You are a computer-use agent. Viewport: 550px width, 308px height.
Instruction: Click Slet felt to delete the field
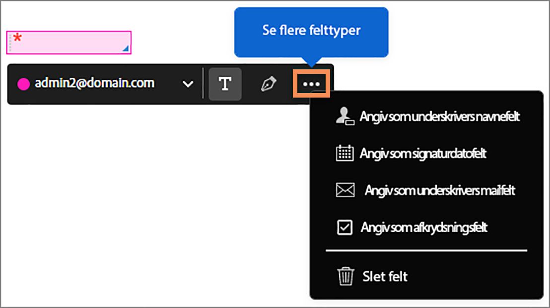point(385,276)
